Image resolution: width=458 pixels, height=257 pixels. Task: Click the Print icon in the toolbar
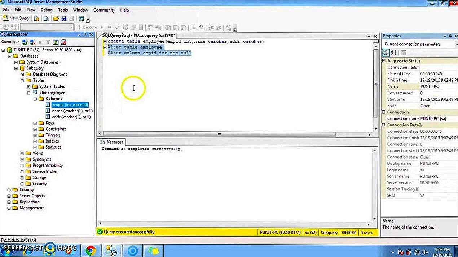point(71,18)
